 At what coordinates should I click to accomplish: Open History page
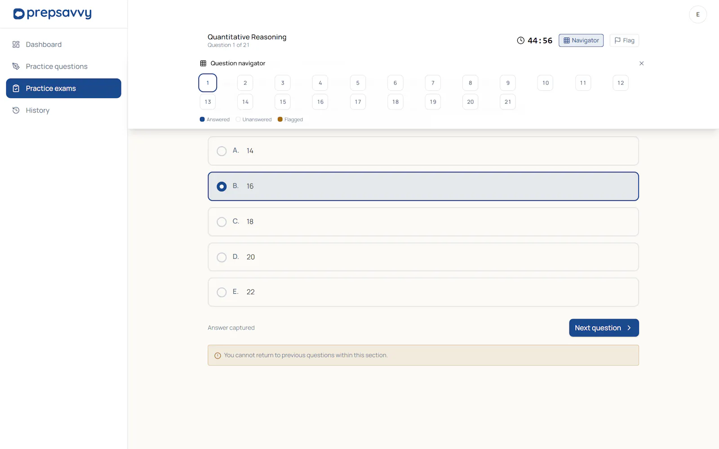(64, 110)
